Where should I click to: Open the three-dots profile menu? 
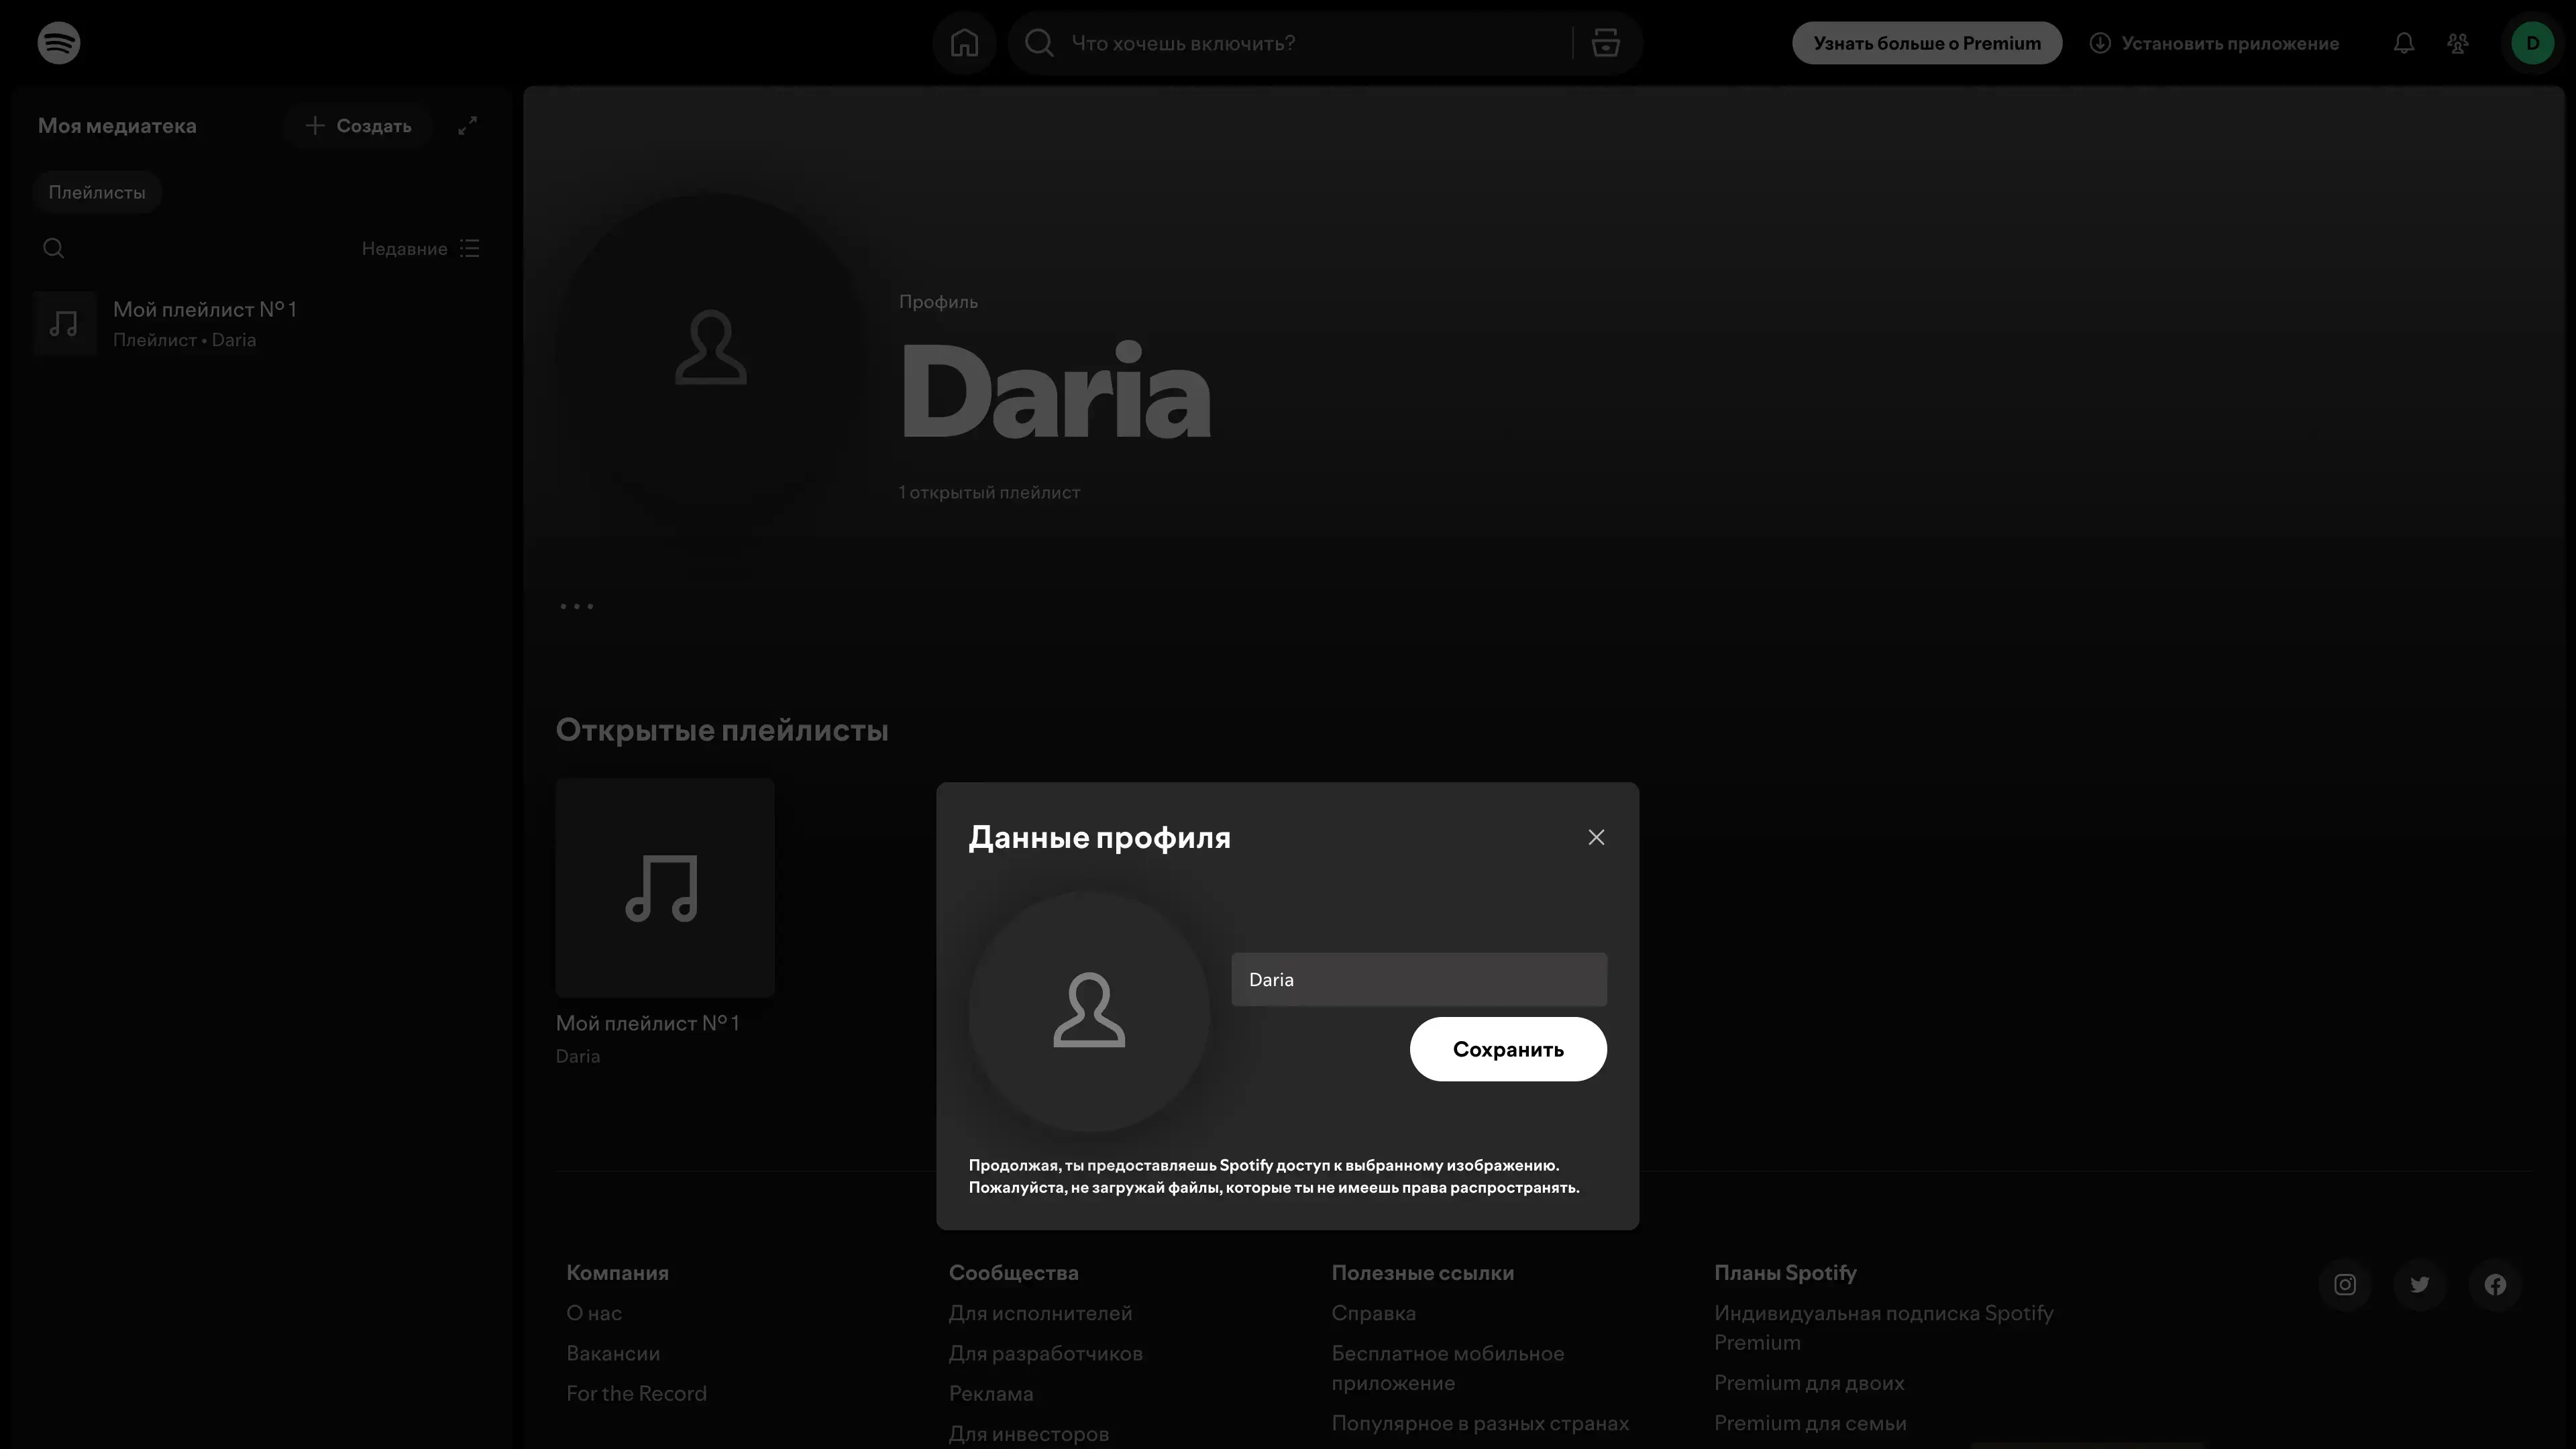click(576, 606)
